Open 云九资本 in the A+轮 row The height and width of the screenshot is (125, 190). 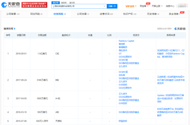(123, 94)
